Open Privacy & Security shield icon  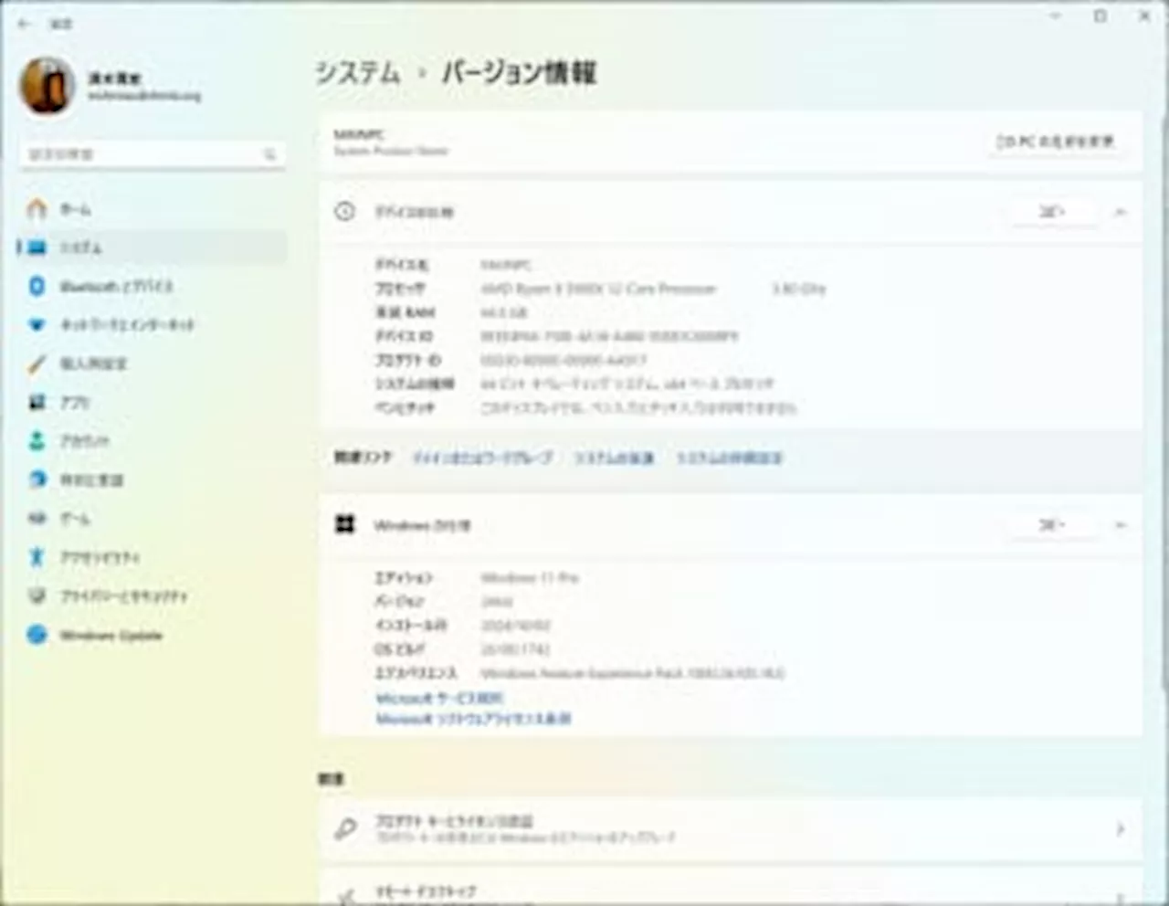[x=37, y=595]
